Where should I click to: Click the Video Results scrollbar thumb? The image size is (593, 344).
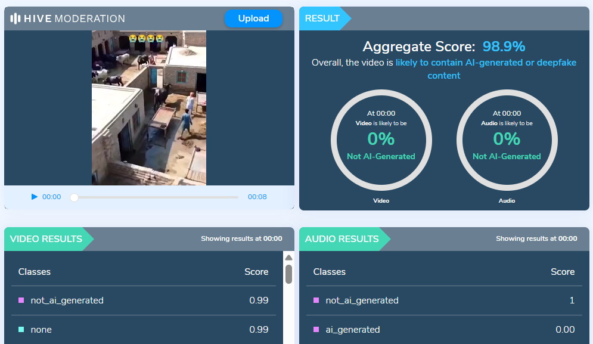pos(288,274)
